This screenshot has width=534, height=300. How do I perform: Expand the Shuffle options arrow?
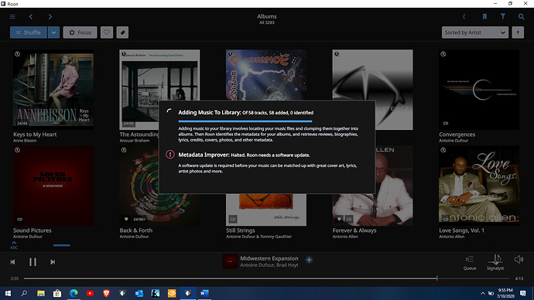[x=54, y=32]
